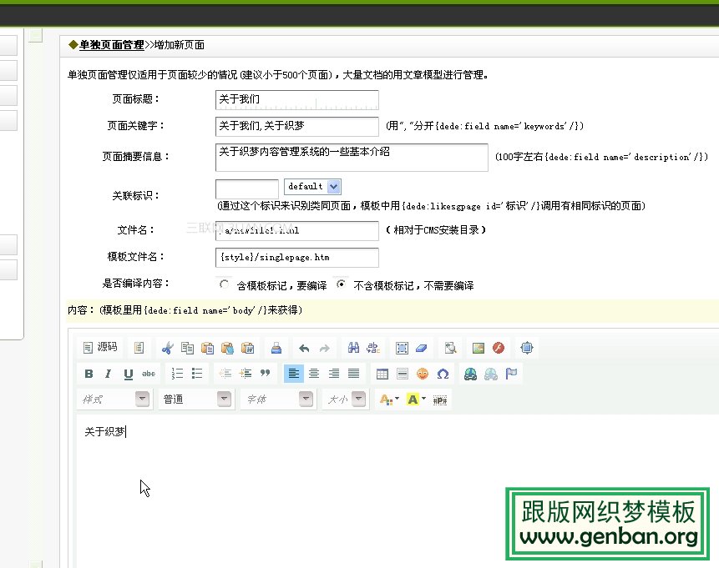719x568 pixels.
Task: Click the Cut scissors icon
Action: [x=168, y=348]
